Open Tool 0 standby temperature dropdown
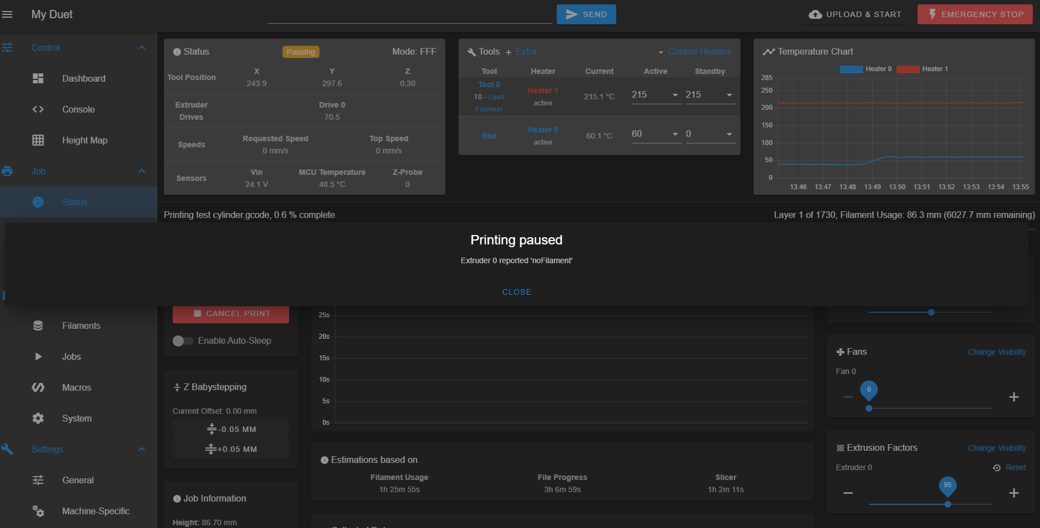This screenshot has height=528, width=1040. 710,95
